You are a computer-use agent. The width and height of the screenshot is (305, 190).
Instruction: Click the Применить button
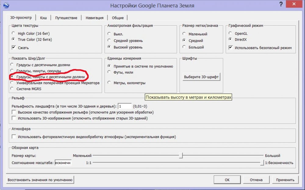(285, 180)
